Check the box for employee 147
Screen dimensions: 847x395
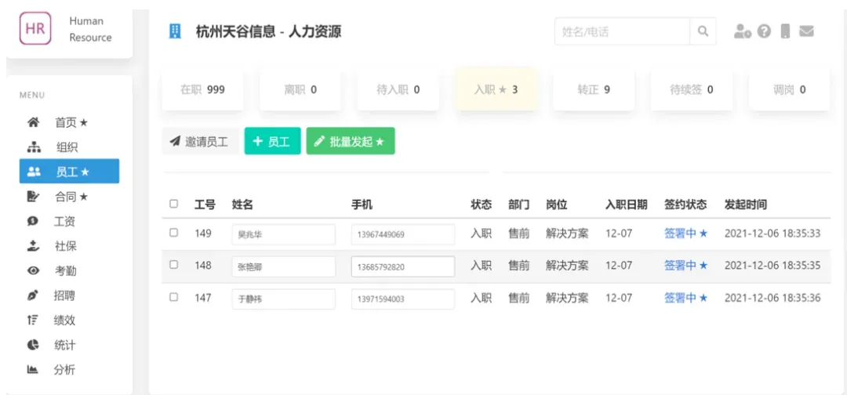173,297
